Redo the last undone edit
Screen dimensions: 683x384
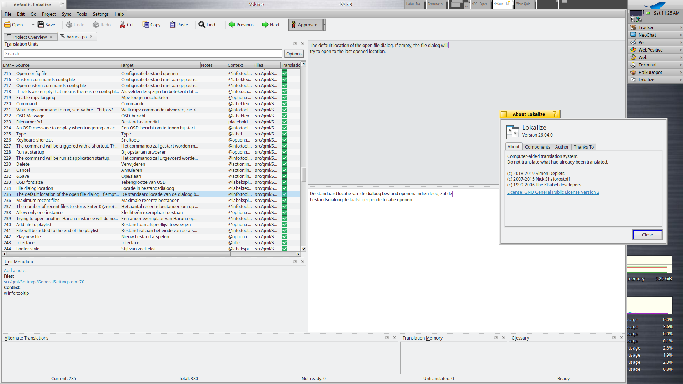102,25
